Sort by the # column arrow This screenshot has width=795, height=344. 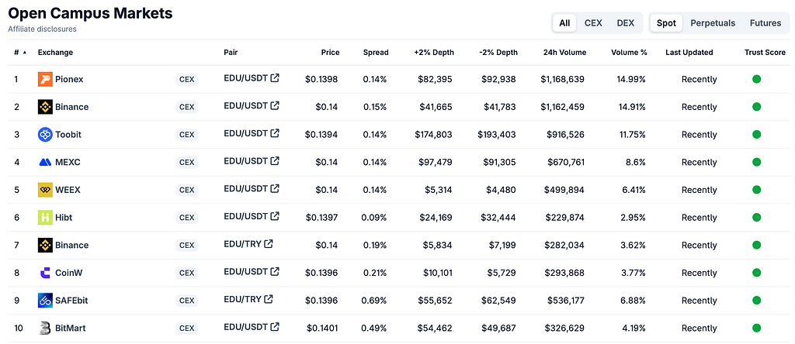click(x=25, y=52)
